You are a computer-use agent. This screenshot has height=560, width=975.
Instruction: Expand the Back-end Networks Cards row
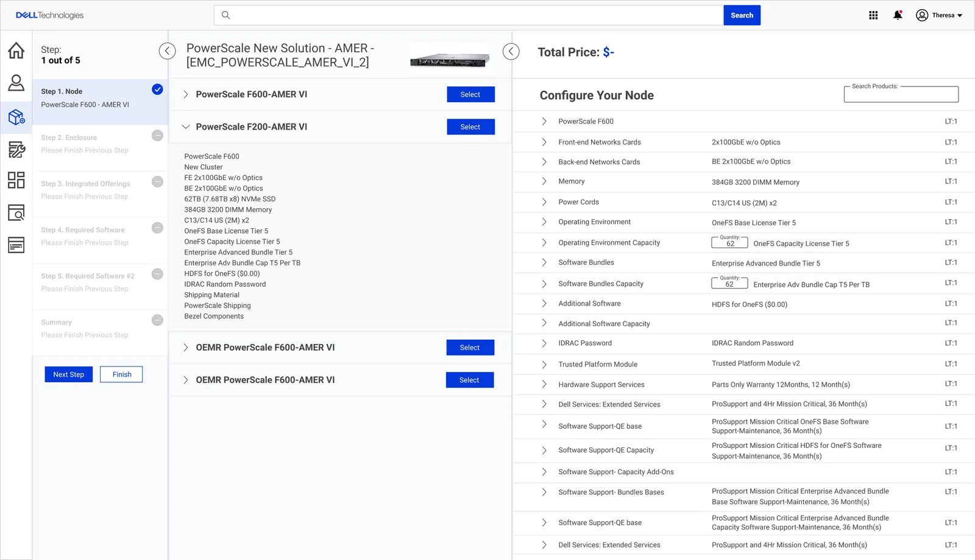point(544,162)
